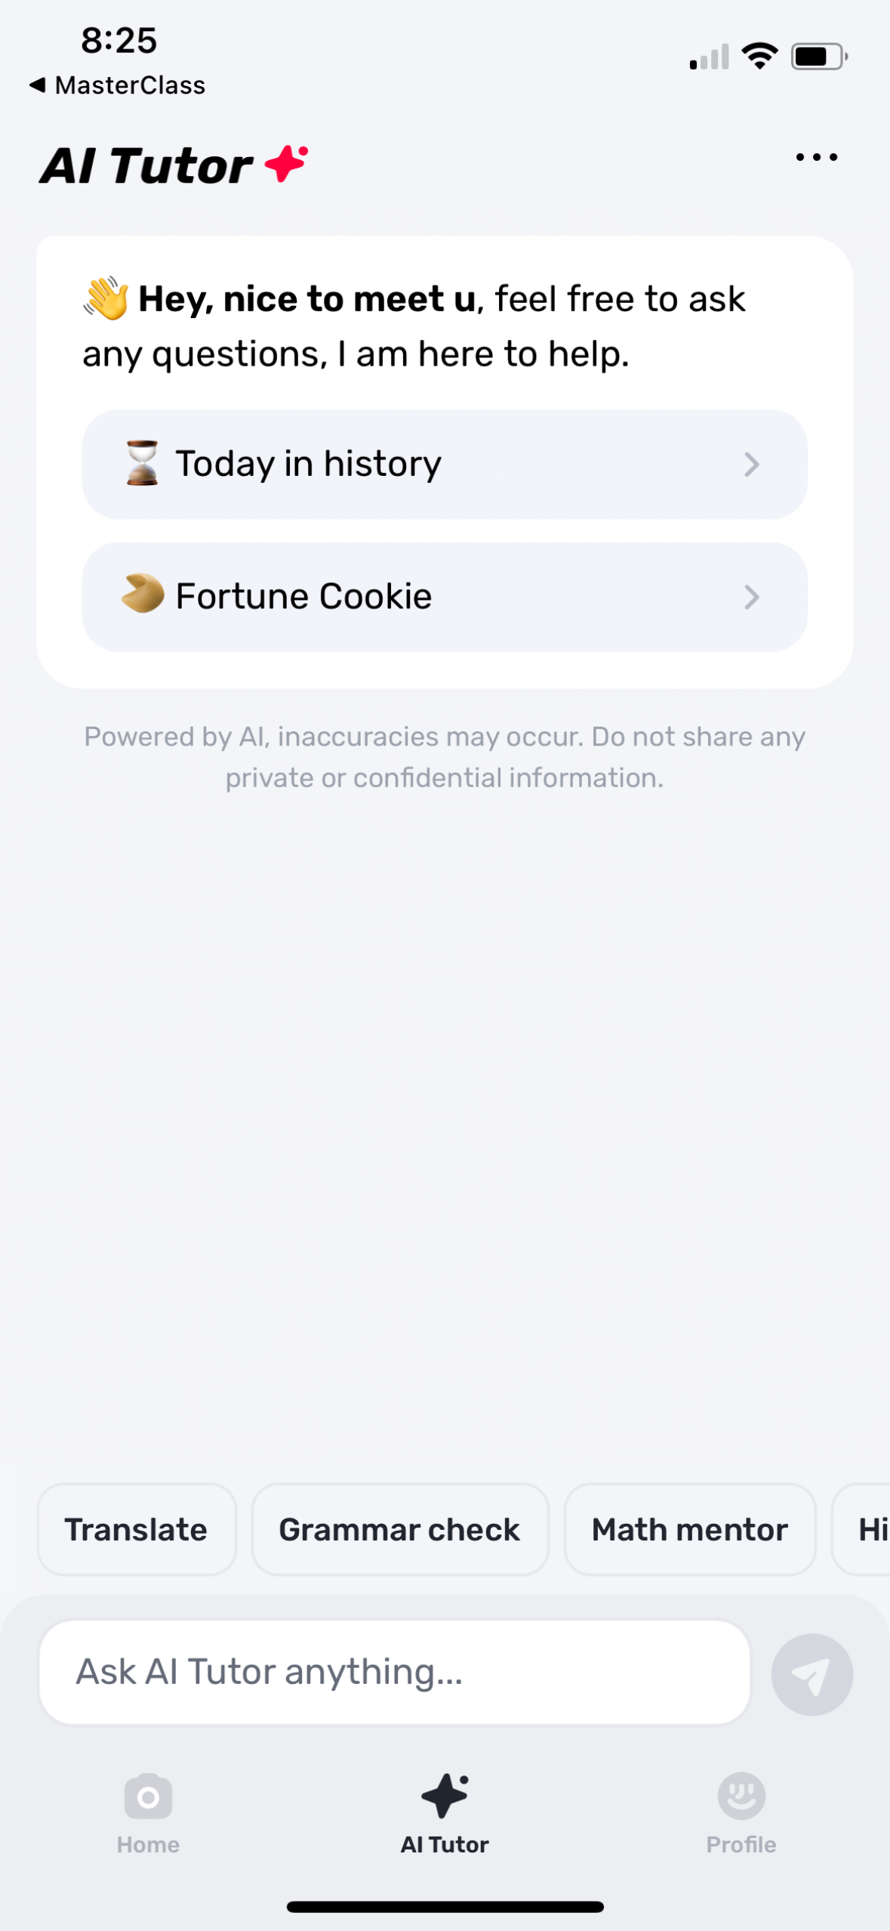Tap the Home camera icon
This screenshot has height=1931, width=890.
[148, 1797]
